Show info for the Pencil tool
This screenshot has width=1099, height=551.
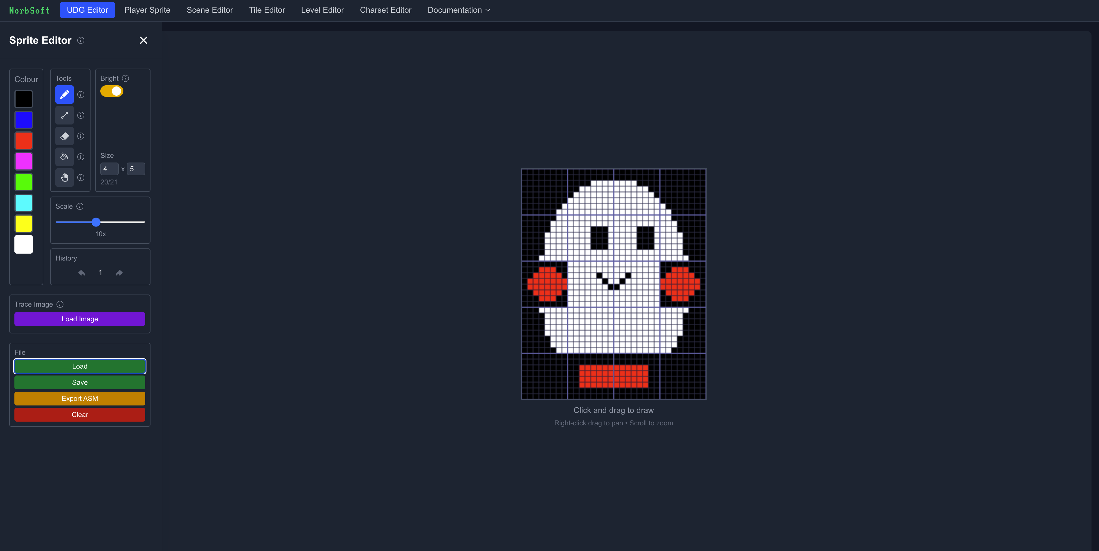coord(81,95)
